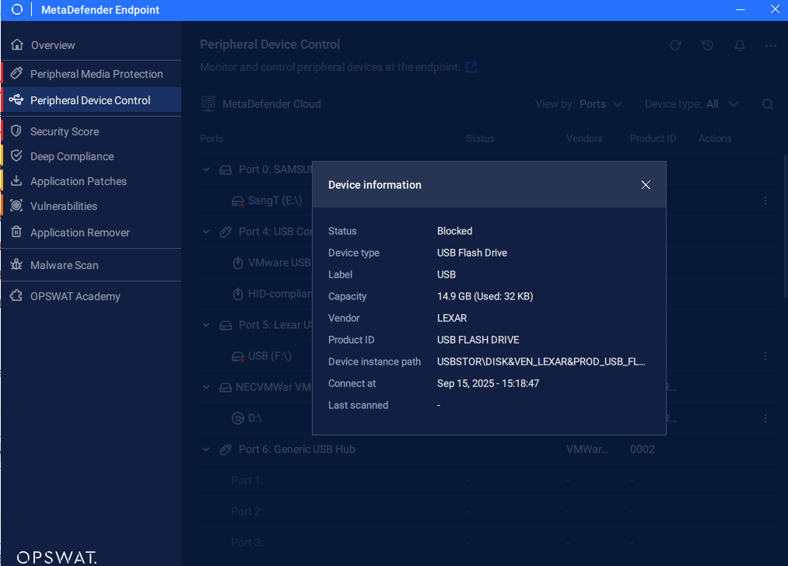Click the OPSWAT Academy puzzle icon
The height and width of the screenshot is (566, 788).
[16, 295]
